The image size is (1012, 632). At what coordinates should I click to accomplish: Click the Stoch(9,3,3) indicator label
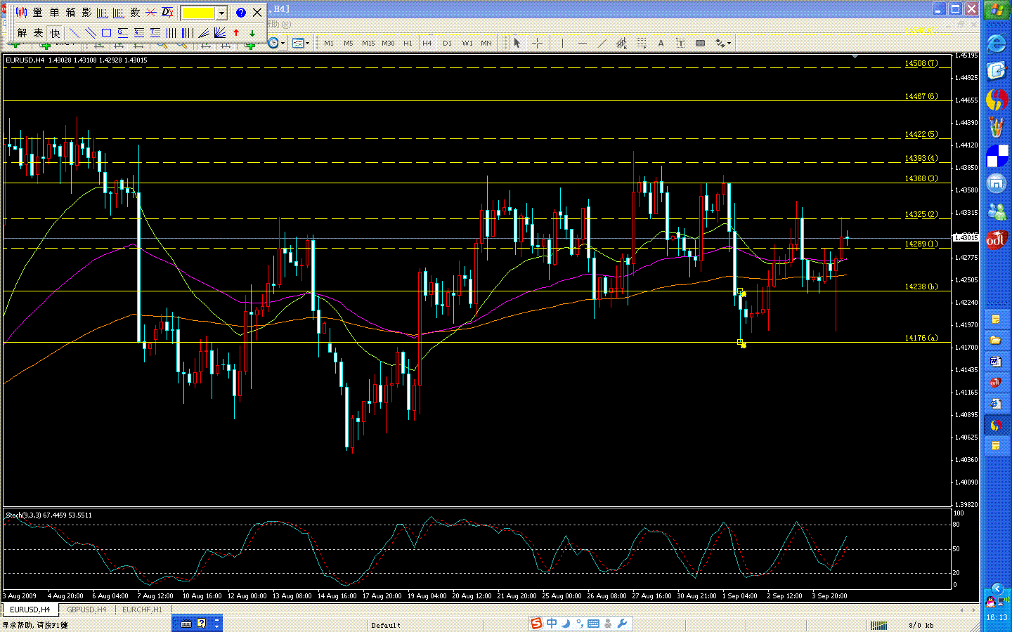tap(49, 515)
